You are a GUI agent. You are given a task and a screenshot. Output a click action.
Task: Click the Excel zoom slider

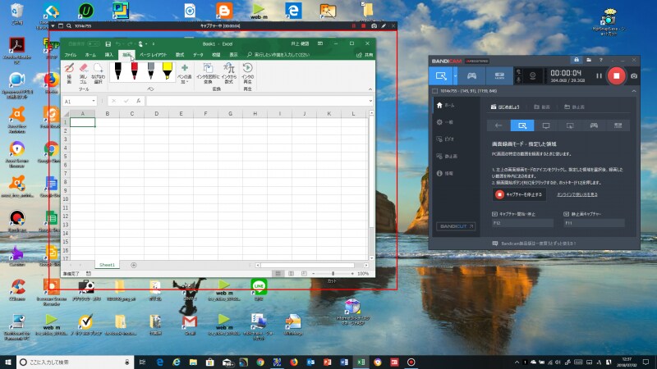(x=332, y=274)
